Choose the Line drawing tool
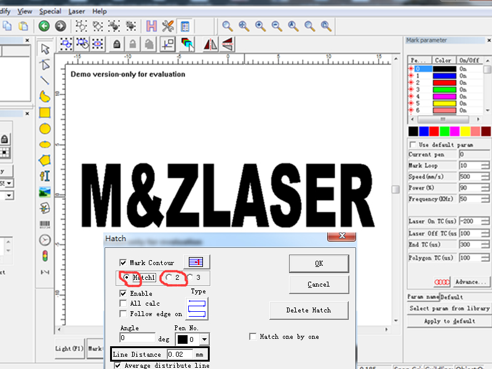Screen dimensions: 492x369 pyautogui.click(x=45, y=81)
